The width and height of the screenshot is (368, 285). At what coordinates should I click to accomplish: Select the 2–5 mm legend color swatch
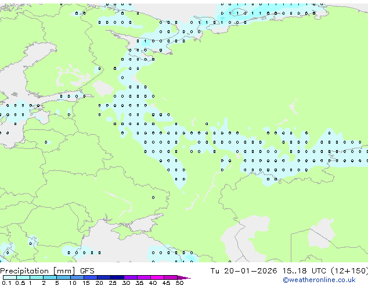50,277
